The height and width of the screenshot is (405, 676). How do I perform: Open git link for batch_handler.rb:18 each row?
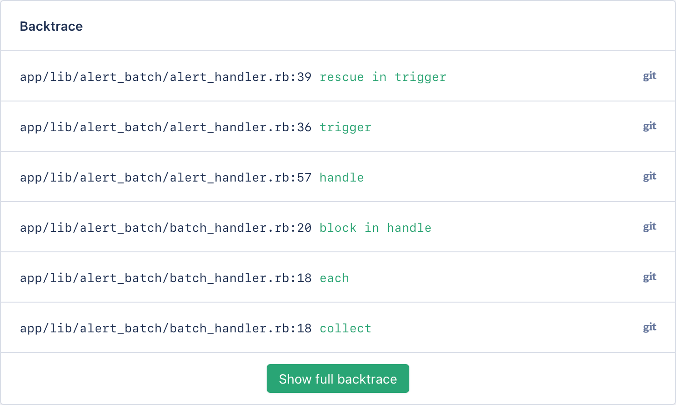[649, 277]
